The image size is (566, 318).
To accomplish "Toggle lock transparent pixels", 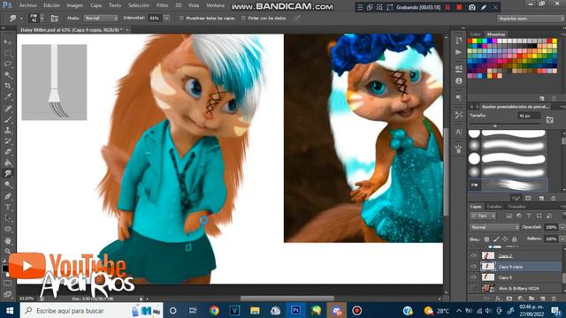I will pyautogui.click(x=486, y=239).
